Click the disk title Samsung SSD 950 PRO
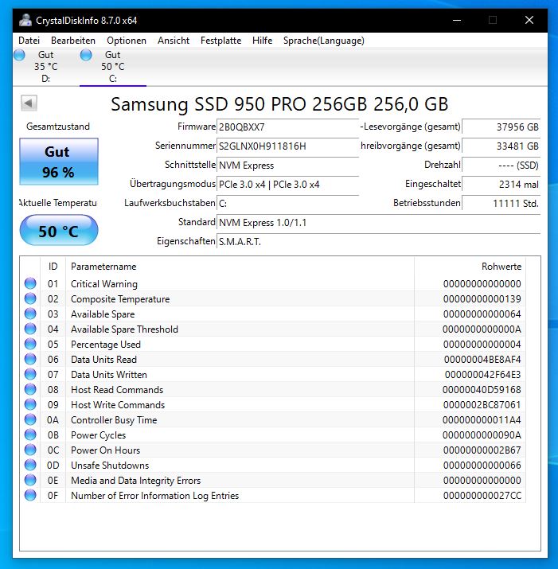Screen dimensions: 558x569 (279, 104)
